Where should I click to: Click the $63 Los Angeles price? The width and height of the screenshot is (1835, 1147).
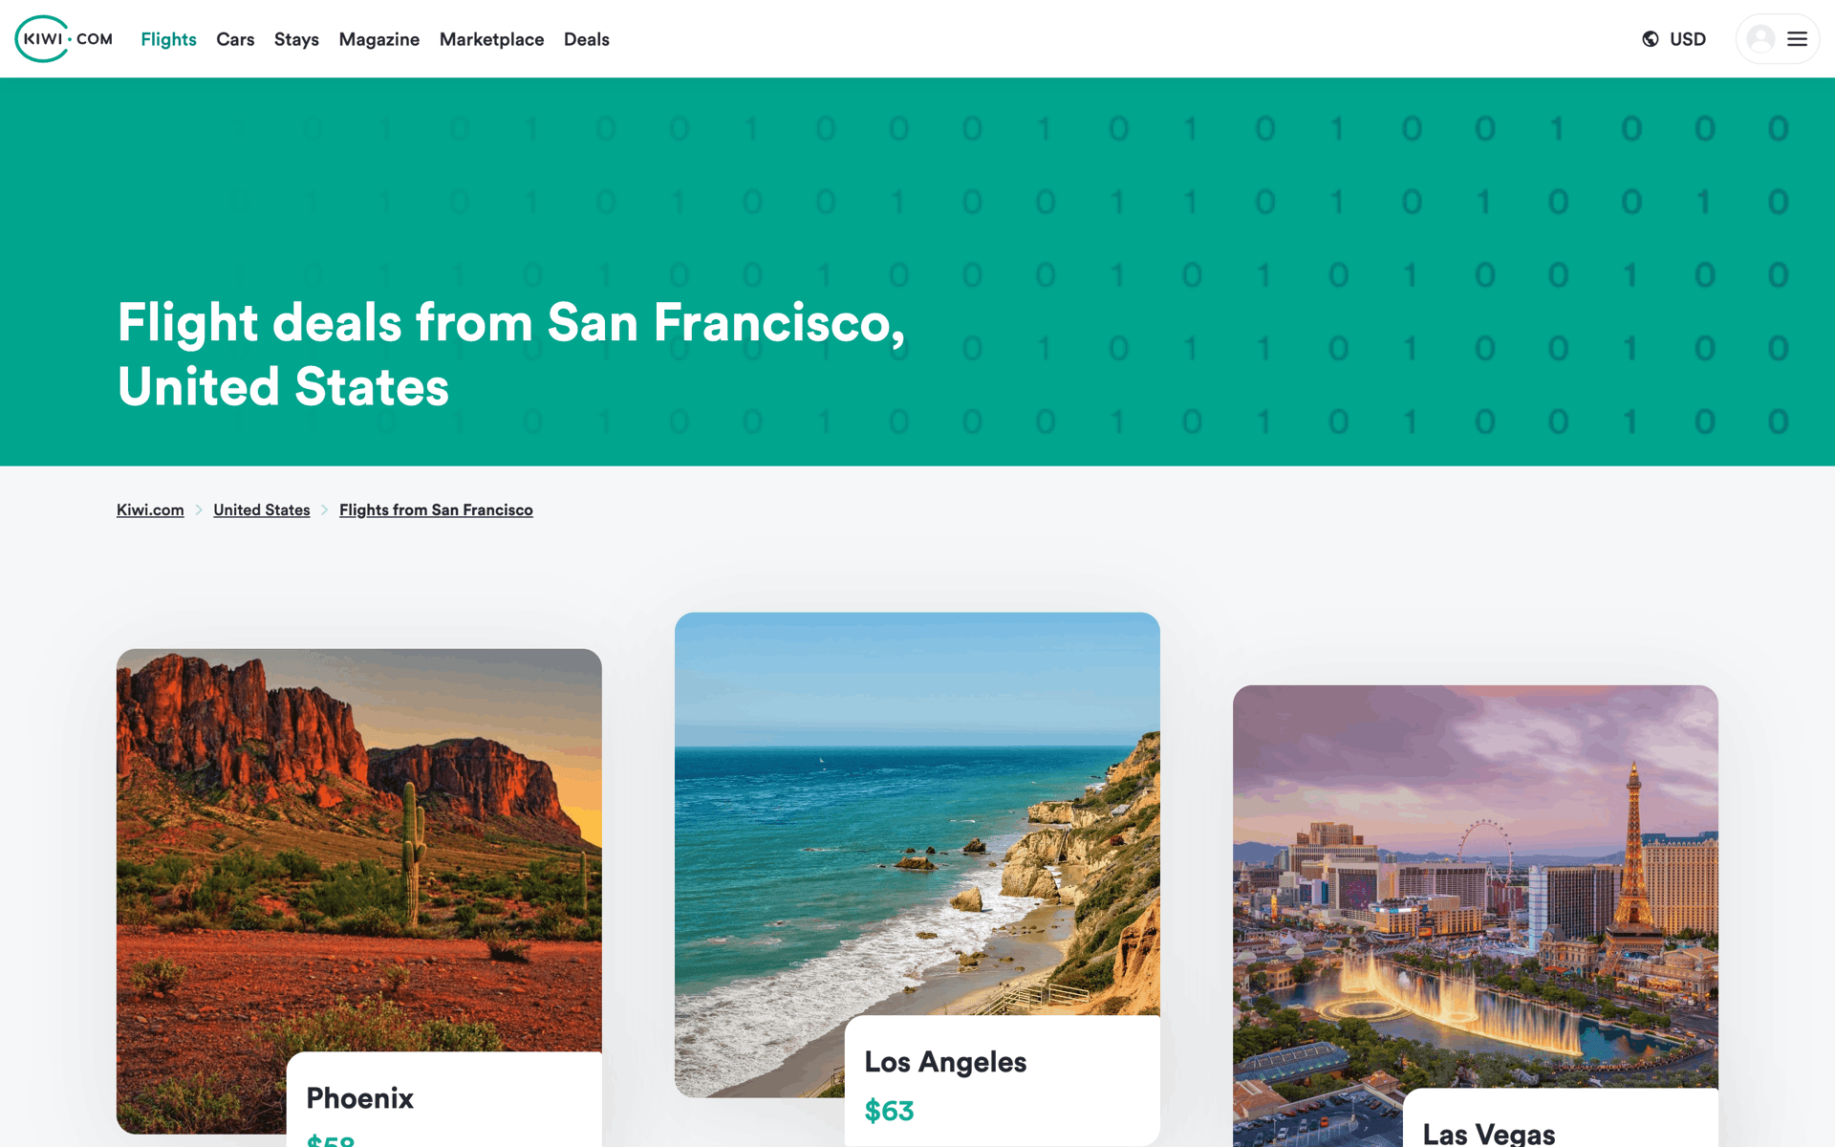click(x=889, y=1111)
